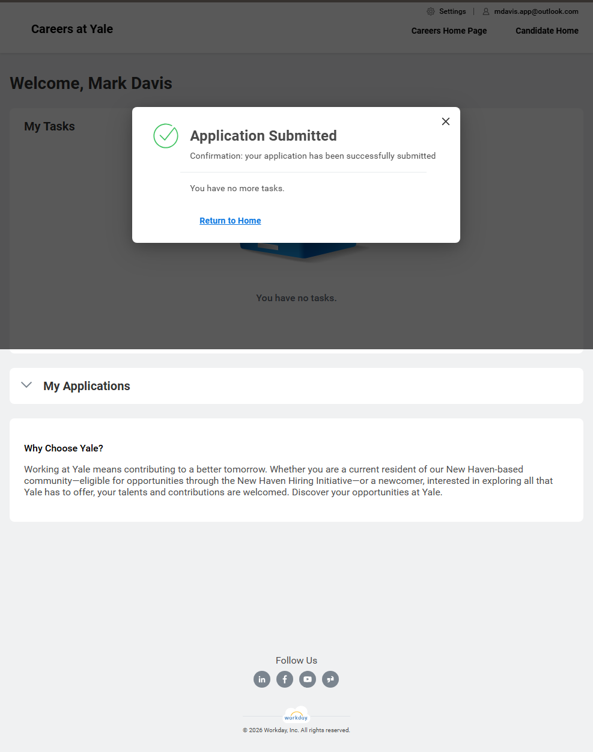Screen dimensions: 593x752
Task: Click the Workday copyright notice text
Action: coord(296,730)
